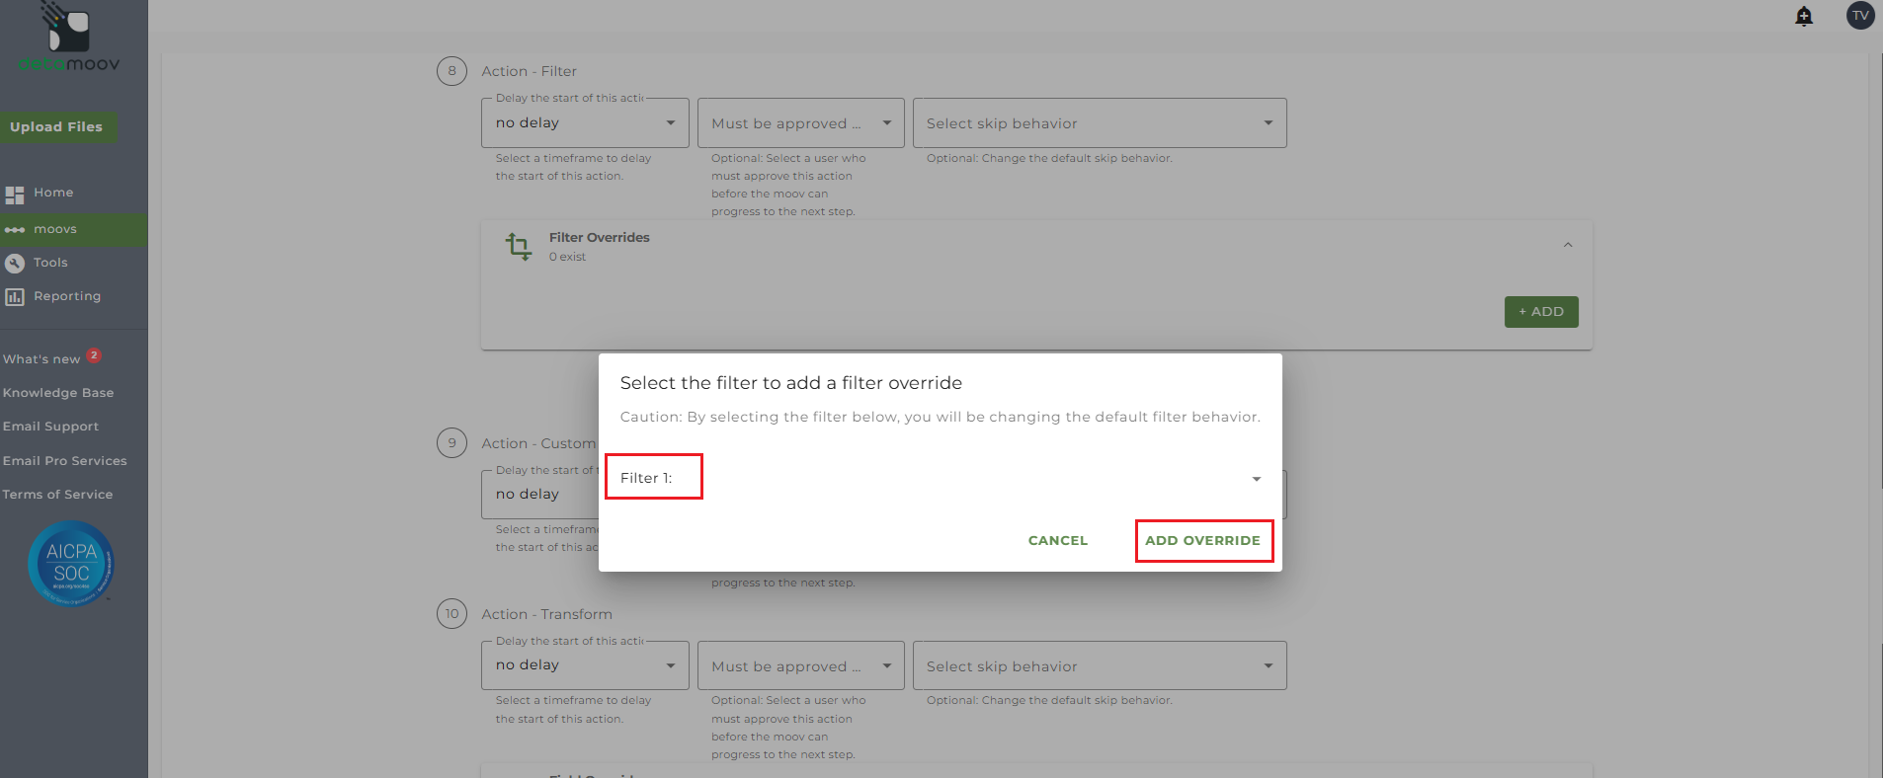Click the Filter Overrides crop icon

click(519, 246)
